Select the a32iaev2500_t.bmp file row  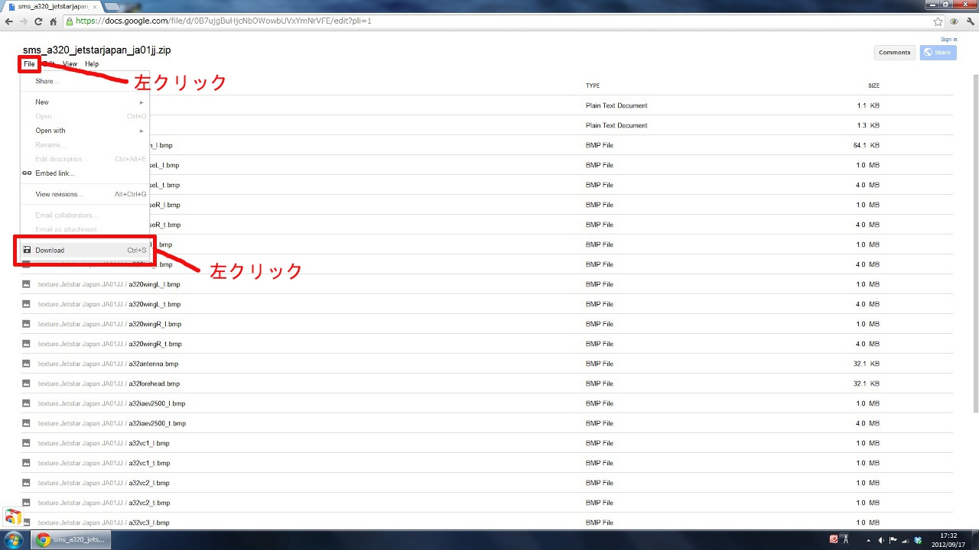click(487, 423)
